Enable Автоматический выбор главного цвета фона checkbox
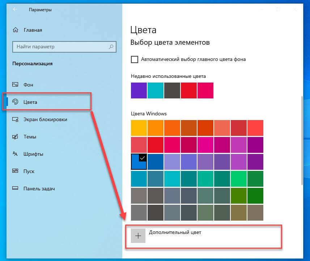 (x=135, y=59)
